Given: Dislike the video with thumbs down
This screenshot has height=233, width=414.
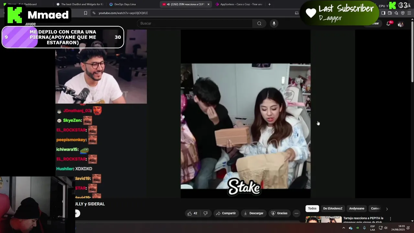Looking at the screenshot, I should pos(205,213).
